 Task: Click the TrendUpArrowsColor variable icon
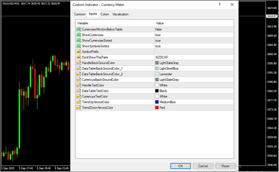coord(78,102)
